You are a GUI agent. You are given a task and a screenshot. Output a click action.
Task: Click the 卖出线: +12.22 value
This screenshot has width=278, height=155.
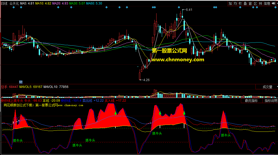[93, 101]
